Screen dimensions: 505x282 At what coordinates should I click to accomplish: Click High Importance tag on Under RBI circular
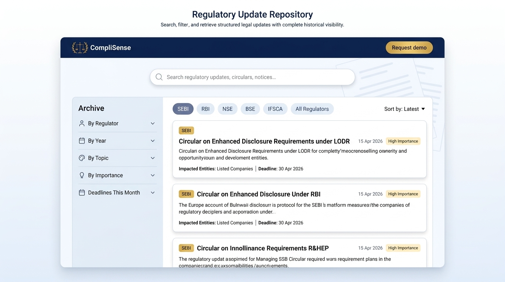(x=403, y=194)
